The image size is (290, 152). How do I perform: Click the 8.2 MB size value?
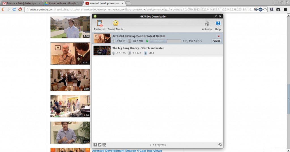(137, 53)
